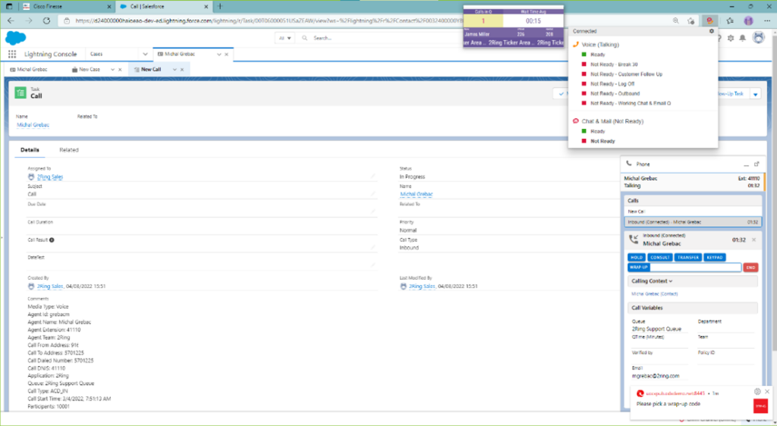Click the red END call button
Image resolution: width=777 pixels, height=426 pixels.
(x=750, y=267)
